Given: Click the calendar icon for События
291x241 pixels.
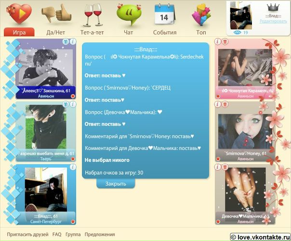Looking at the screenshot, I should [164, 14].
